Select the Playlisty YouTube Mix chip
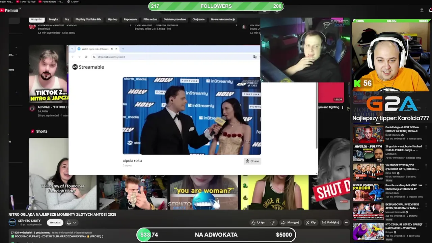The width and height of the screenshot is (432, 243). [x=88, y=20]
